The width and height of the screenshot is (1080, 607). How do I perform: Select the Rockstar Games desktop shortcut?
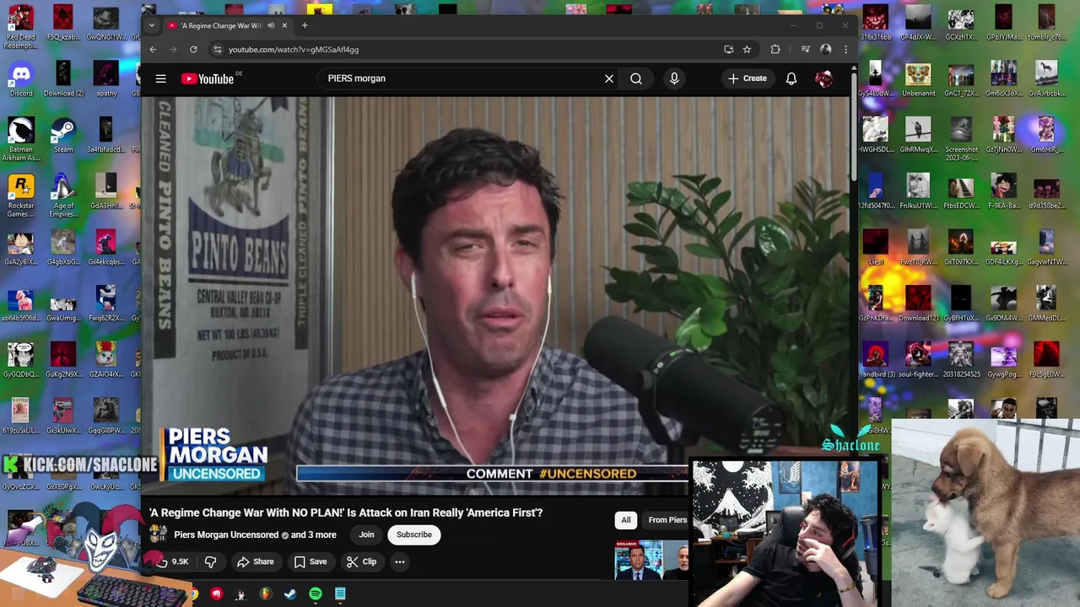(x=21, y=195)
